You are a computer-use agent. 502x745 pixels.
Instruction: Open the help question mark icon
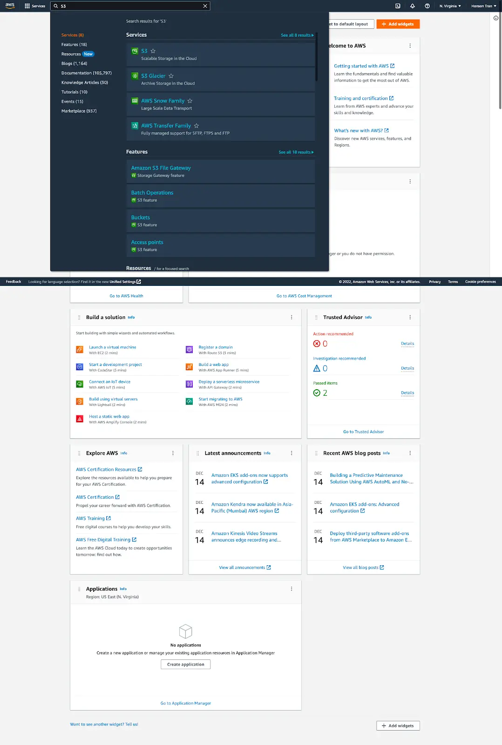coord(427,6)
